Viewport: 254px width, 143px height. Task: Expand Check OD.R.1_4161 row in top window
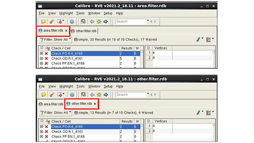[41, 58]
